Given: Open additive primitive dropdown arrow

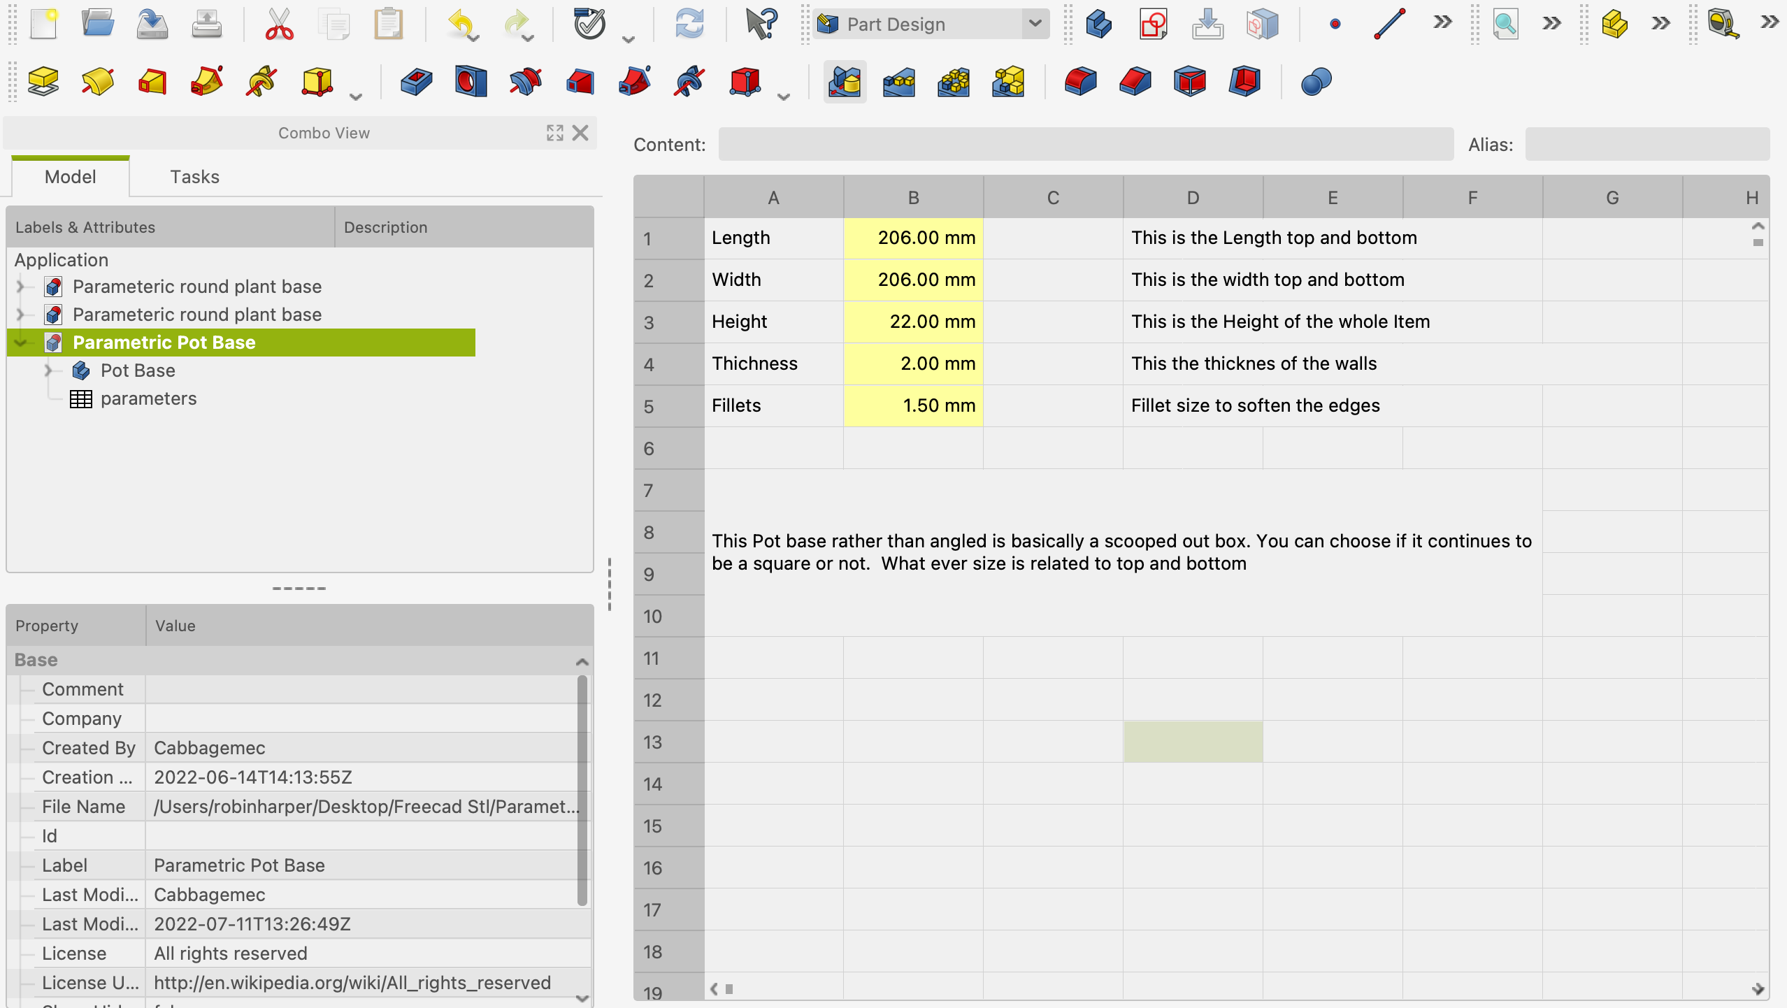Looking at the screenshot, I should 356,96.
